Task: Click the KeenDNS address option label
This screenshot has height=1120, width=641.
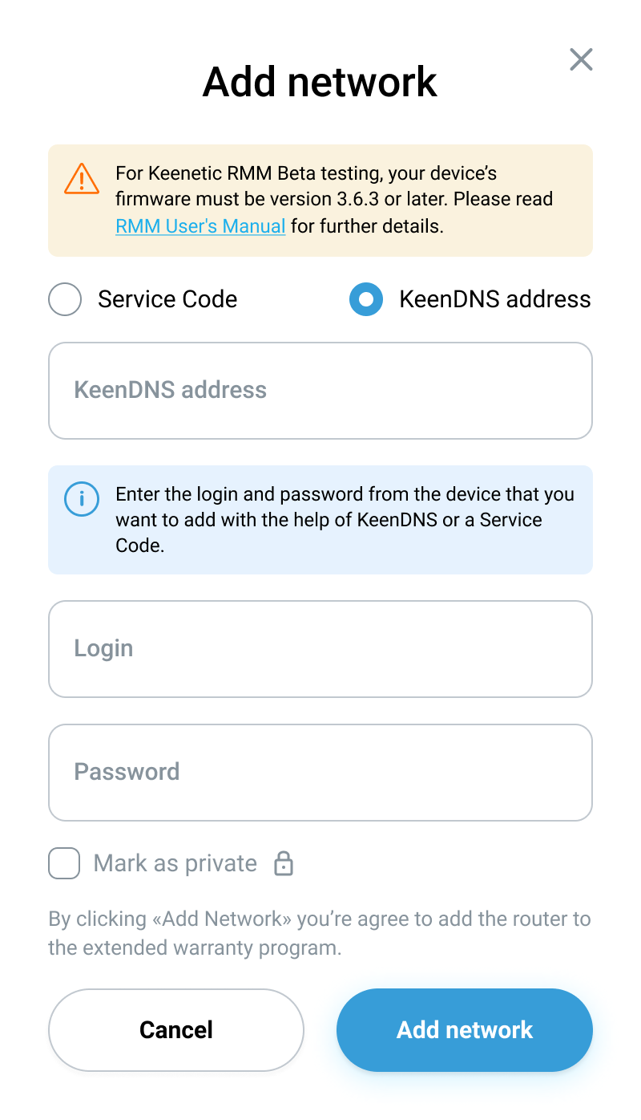Action: click(x=495, y=299)
